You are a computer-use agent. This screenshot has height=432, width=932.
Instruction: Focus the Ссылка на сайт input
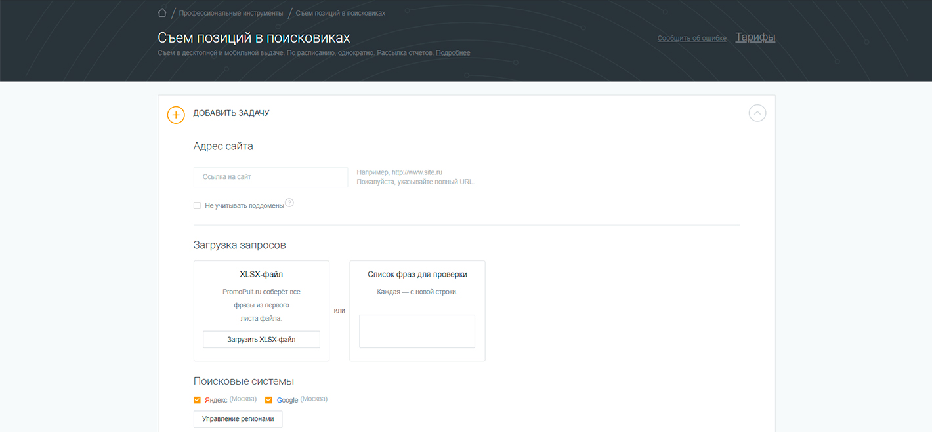coord(270,177)
